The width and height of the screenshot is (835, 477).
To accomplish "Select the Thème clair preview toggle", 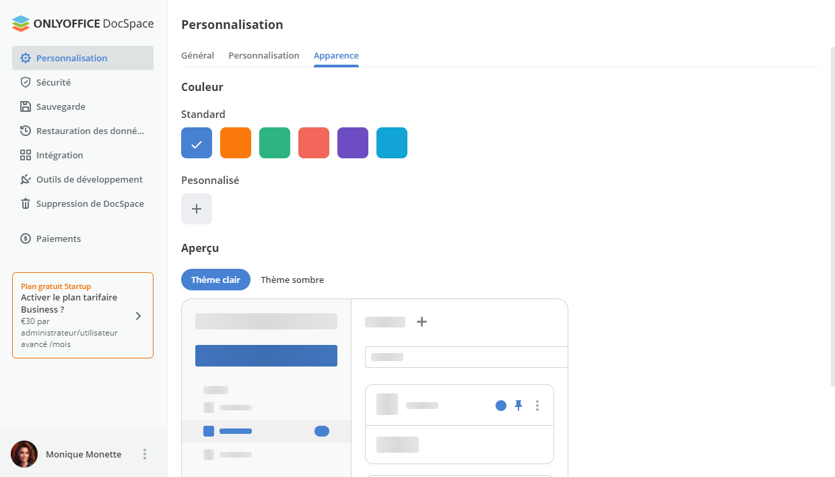I will pos(215,280).
